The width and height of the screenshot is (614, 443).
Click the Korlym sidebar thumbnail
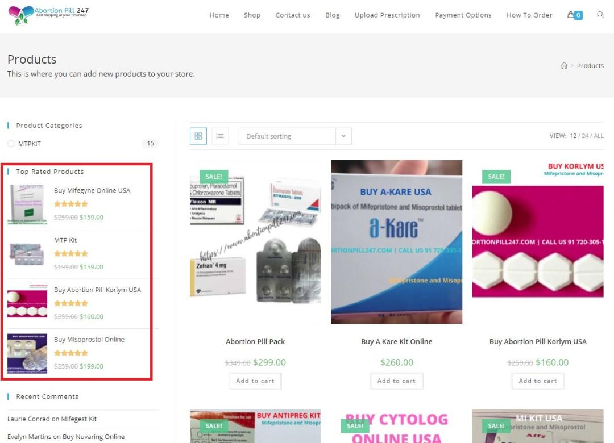[x=27, y=303]
